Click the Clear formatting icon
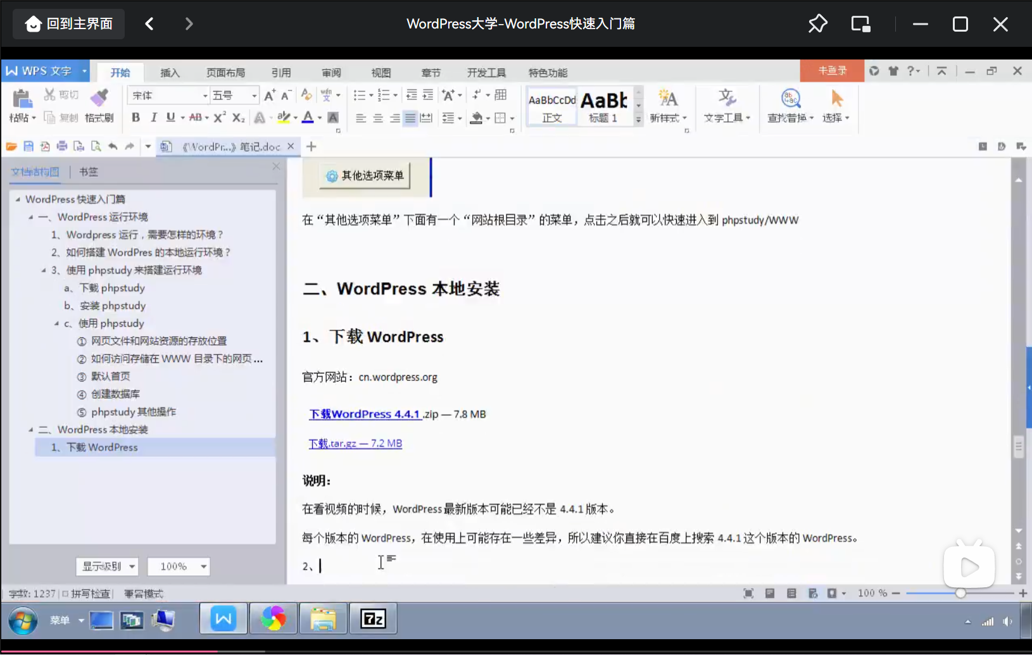The width and height of the screenshot is (1032, 655). pyautogui.click(x=306, y=95)
